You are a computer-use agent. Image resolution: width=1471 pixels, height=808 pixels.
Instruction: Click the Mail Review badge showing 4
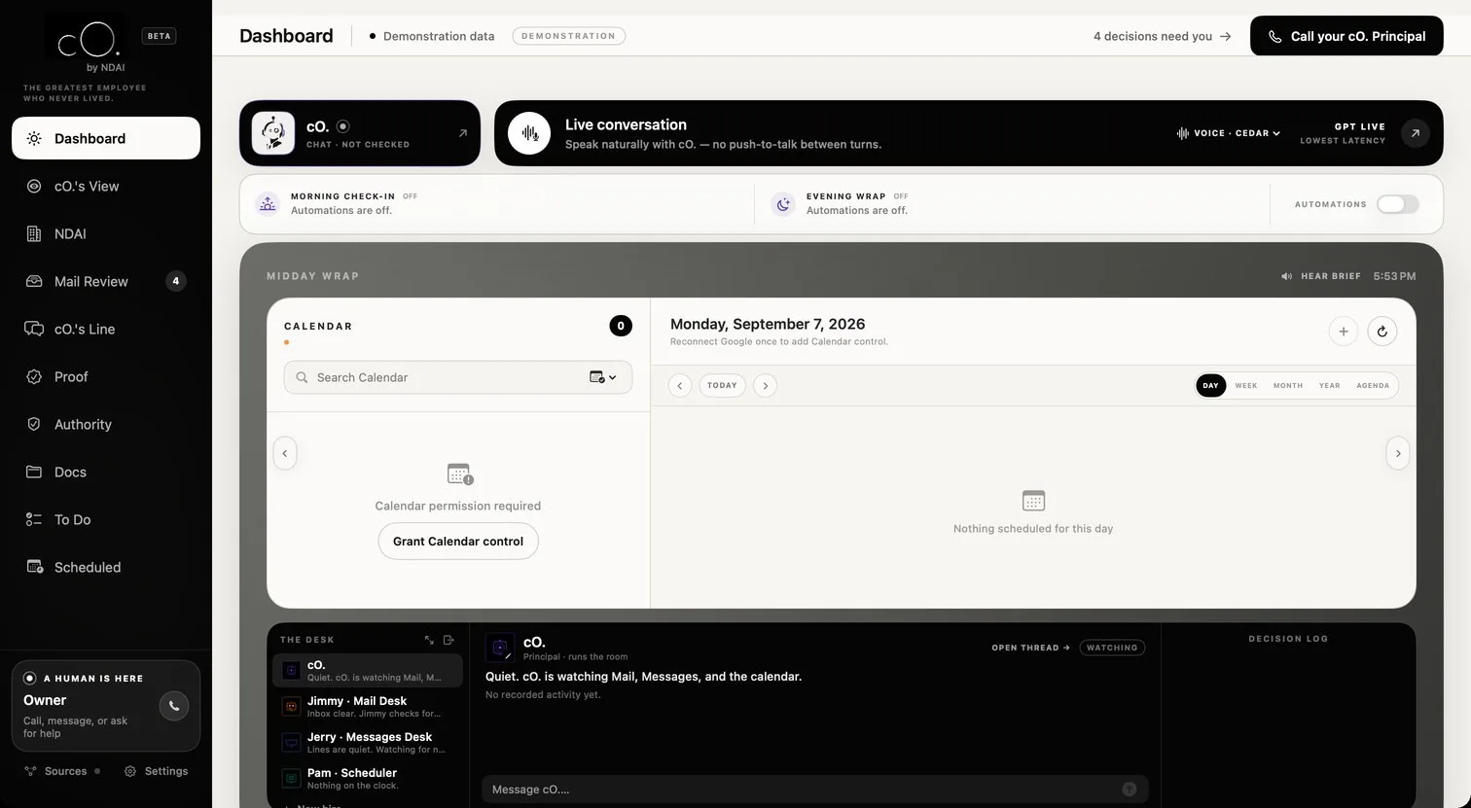tap(176, 281)
